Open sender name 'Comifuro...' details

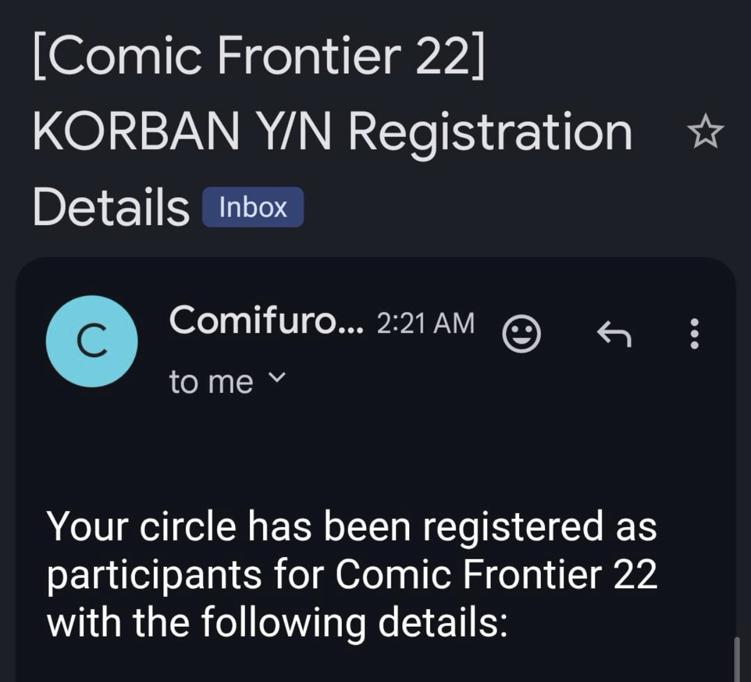pos(265,320)
